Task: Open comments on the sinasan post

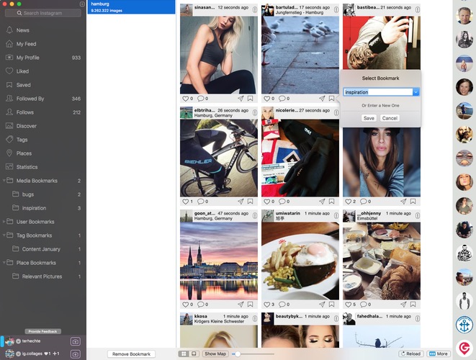Action: [201, 99]
